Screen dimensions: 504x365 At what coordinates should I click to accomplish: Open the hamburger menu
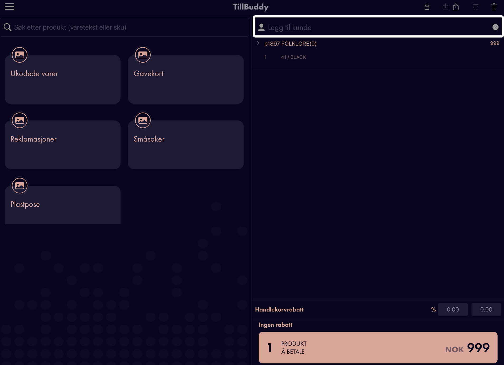pos(9,7)
